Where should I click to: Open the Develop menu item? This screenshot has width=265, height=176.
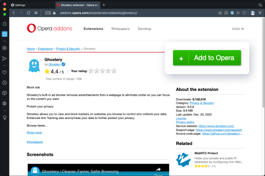[x=145, y=29]
